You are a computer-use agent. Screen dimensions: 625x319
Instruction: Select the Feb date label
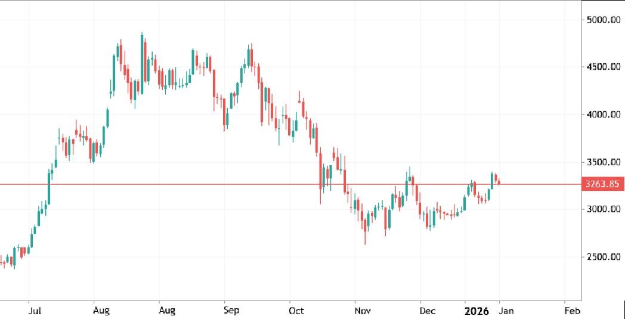[x=571, y=311]
